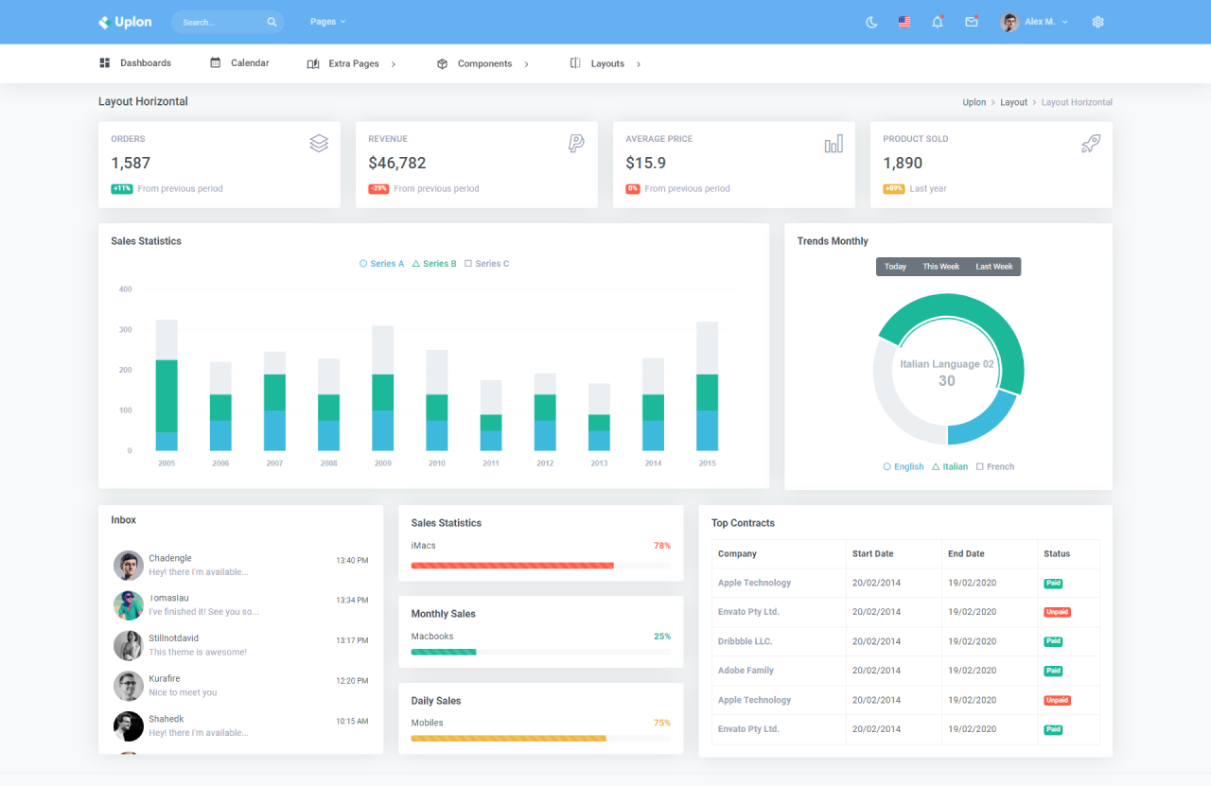
Task: Click the Revenue PayPal icon
Action: point(576,143)
